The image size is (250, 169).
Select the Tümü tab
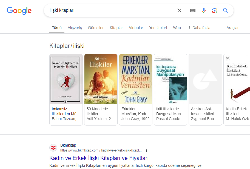tap(57, 28)
